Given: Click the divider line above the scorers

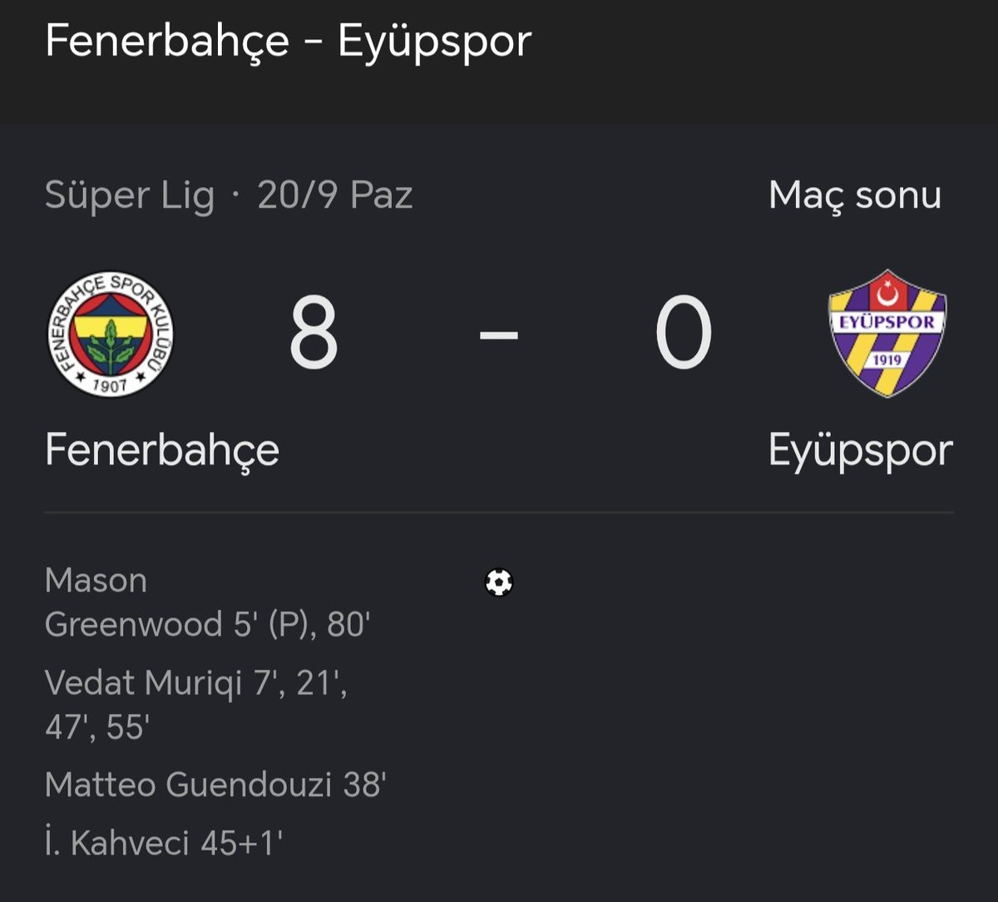Looking at the screenshot, I should (x=499, y=513).
